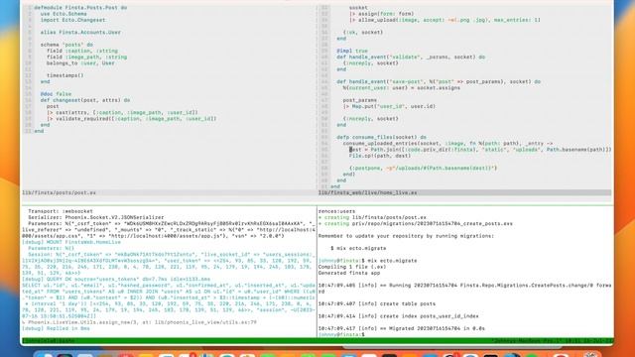Click the 'belongs_to :user, User' line
The height and width of the screenshot is (357, 635).
80,63
